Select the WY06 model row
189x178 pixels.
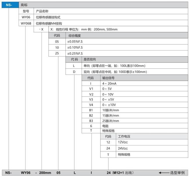(x=103, y=17)
